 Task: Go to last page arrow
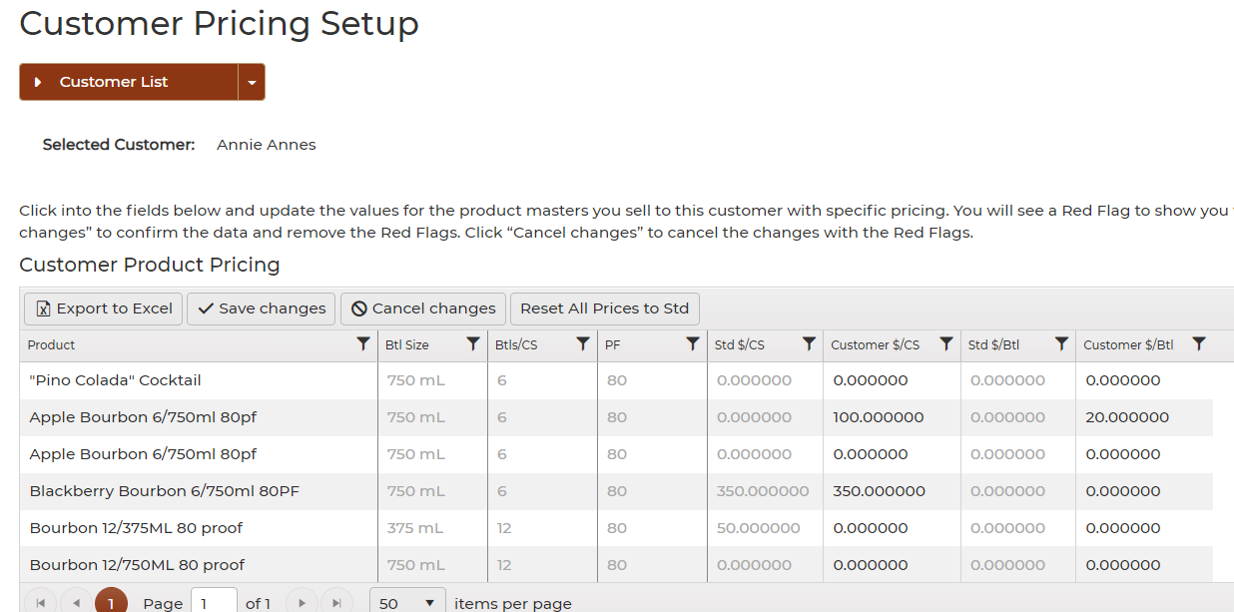coord(337,602)
